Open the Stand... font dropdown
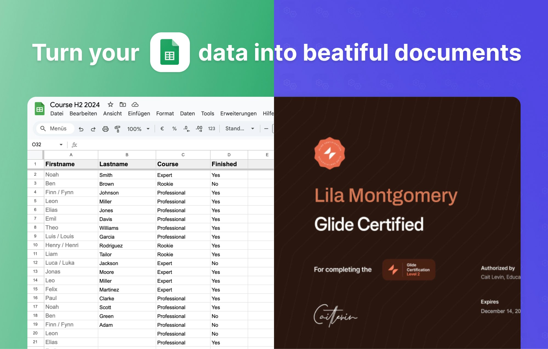Viewport: 548px width, 349px height. pos(240,129)
